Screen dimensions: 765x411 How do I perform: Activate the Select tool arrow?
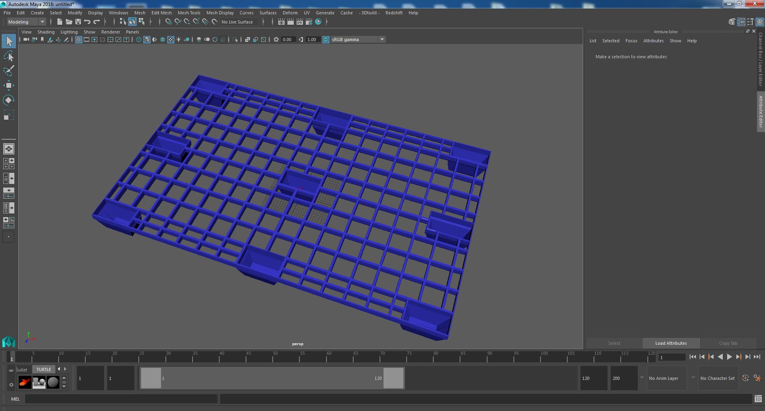point(8,41)
